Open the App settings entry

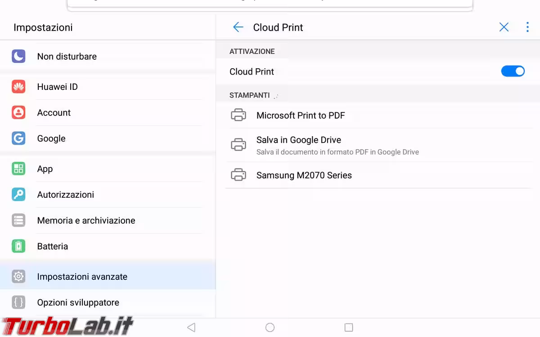pos(108,168)
